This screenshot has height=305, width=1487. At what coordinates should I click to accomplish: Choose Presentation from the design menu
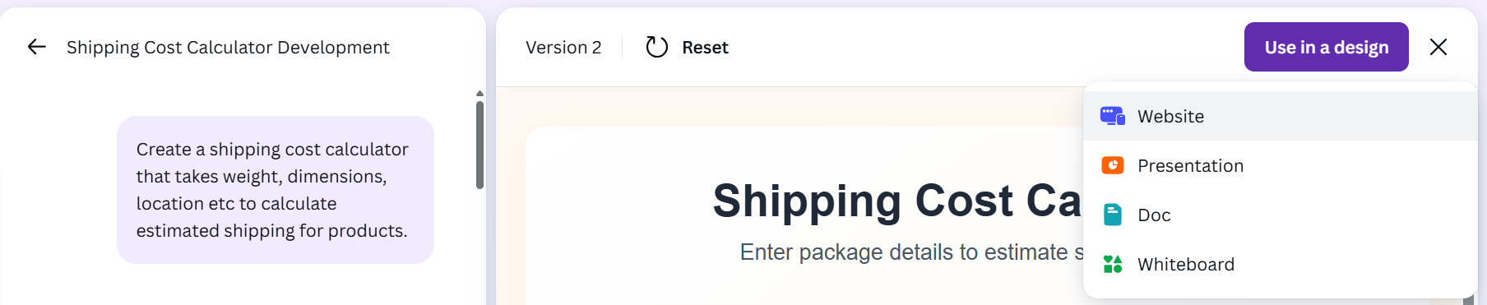[1280, 165]
